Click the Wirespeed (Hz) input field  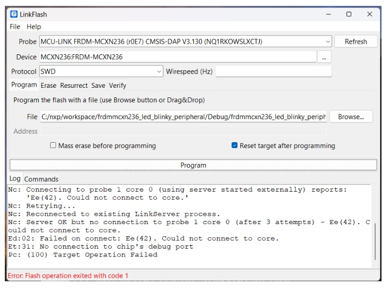(x=274, y=71)
